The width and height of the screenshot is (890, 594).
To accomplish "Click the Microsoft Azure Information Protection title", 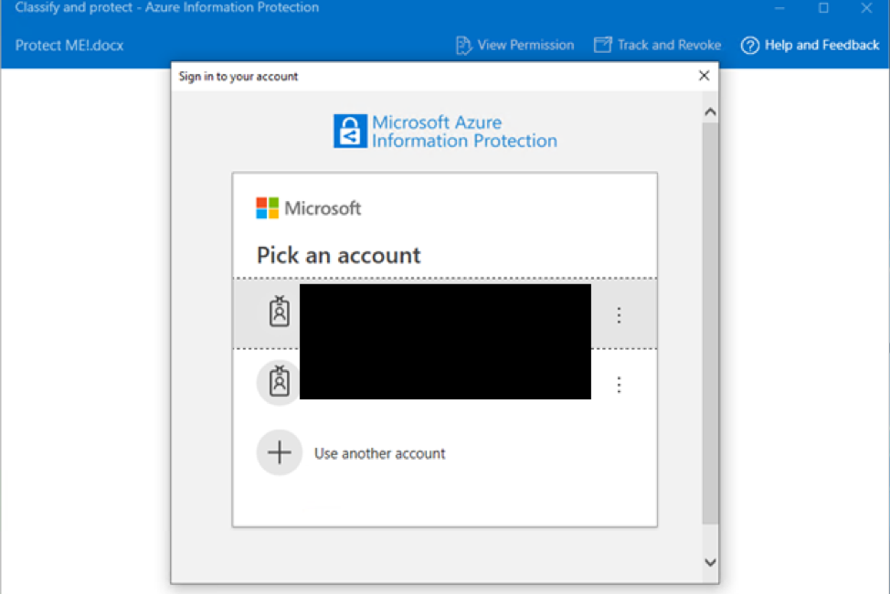I will tap(465, 132).
